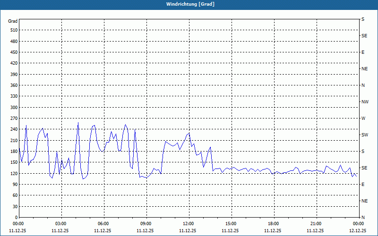
Task: Click the SW compass label on right axis
Action: pos(365,135)
